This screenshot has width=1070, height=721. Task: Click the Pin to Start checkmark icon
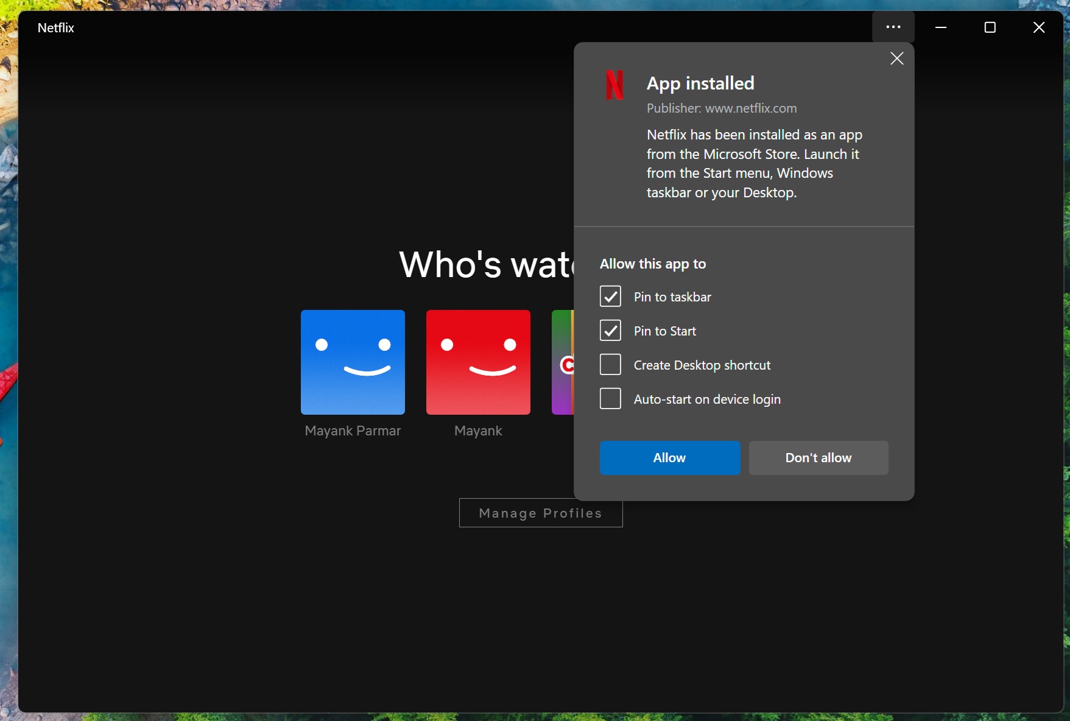pos(610,331)
